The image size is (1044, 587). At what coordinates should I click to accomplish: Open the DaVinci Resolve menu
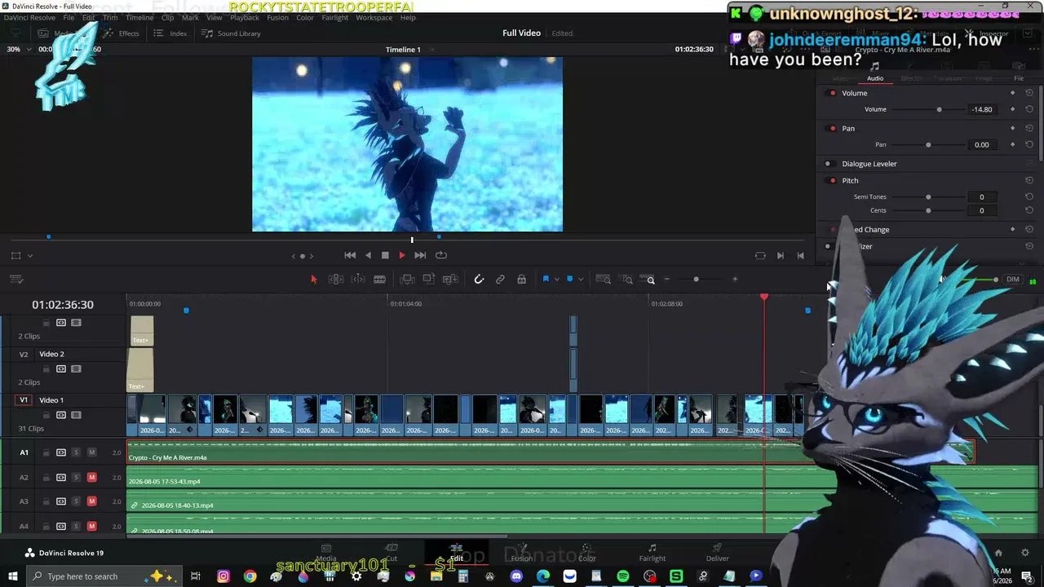click(29, 17)
